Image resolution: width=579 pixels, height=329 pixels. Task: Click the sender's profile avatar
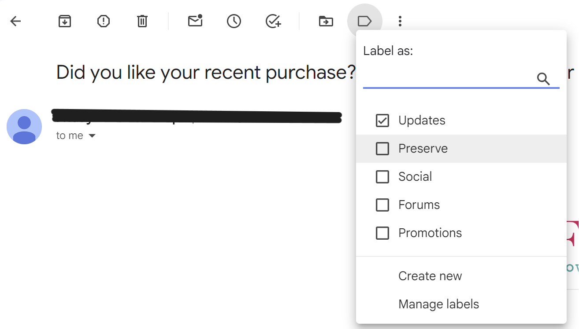24,127
